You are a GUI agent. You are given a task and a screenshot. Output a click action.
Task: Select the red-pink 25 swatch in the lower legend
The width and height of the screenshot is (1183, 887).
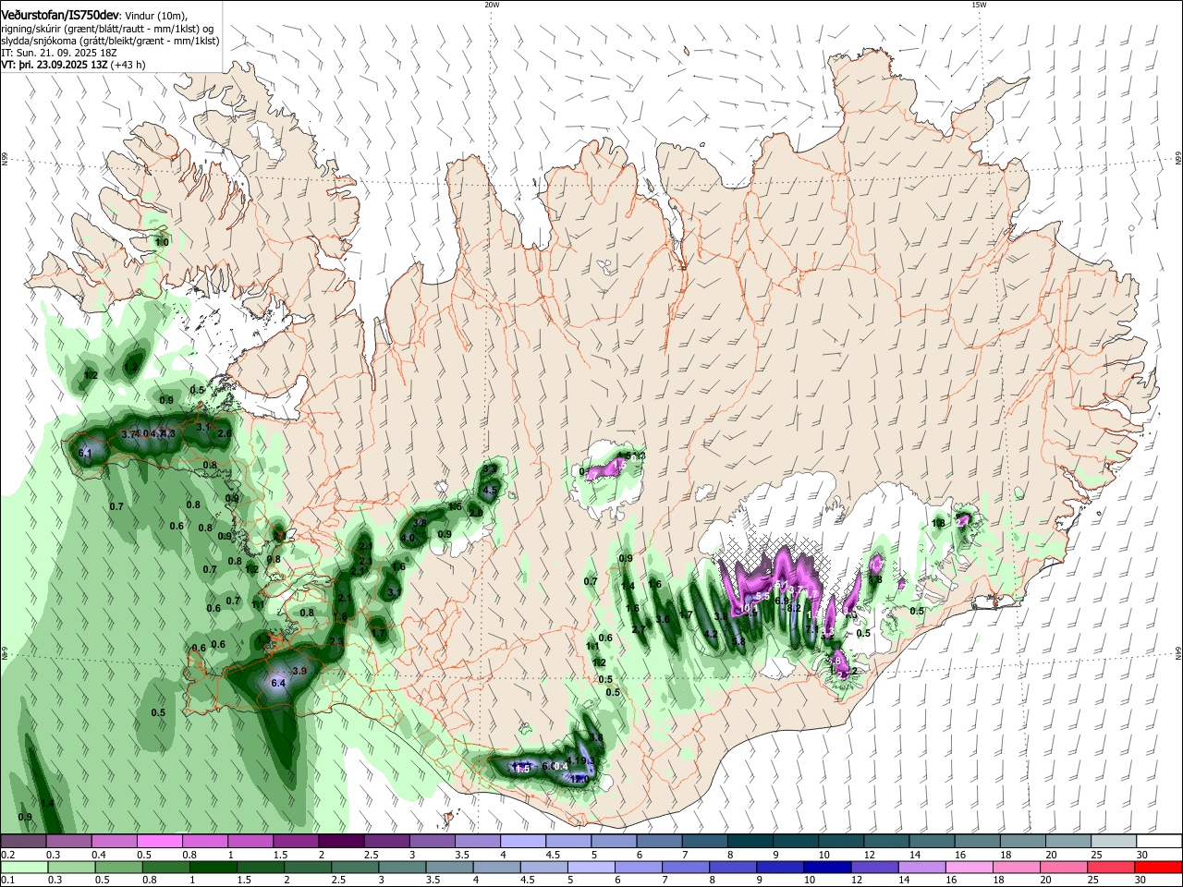1112,867
